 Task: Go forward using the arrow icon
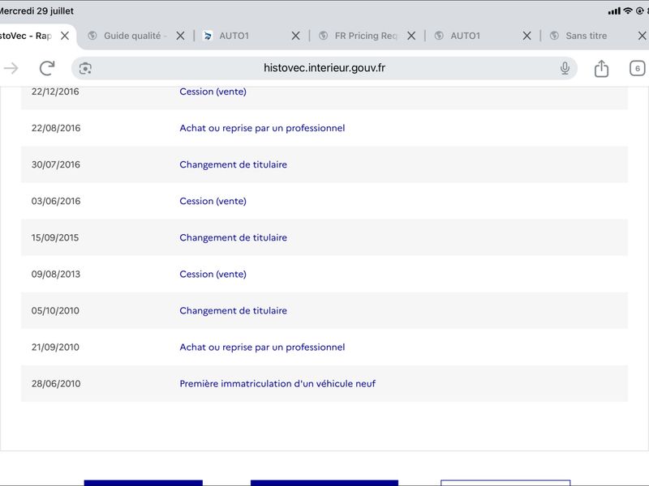pos(11,68)
